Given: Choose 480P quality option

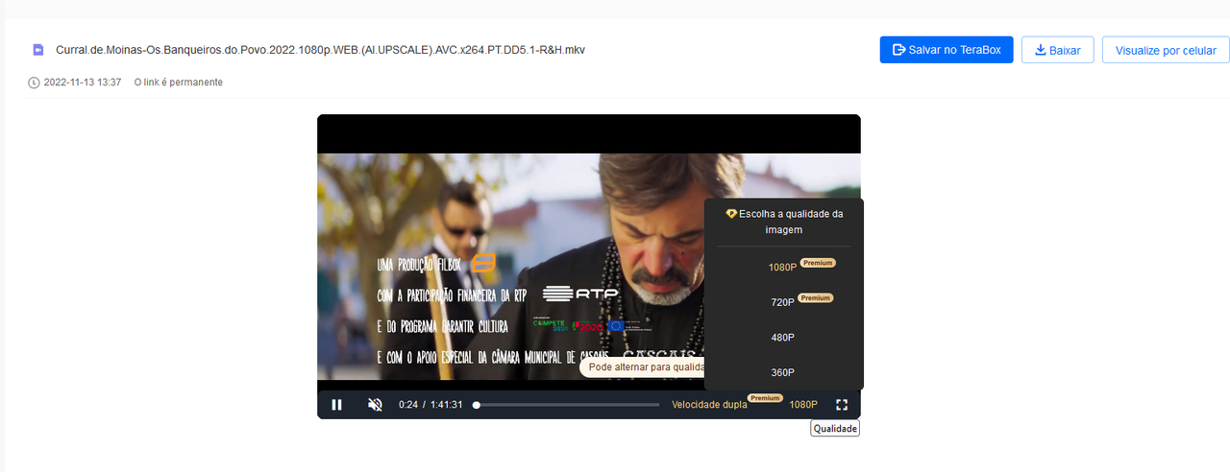Looking at the screenshot, I should tap(783, 338).
